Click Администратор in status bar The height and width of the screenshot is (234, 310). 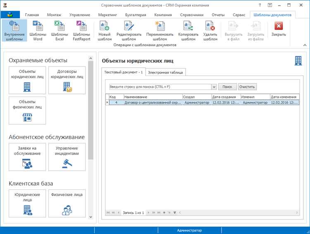(x=189, y=230)
